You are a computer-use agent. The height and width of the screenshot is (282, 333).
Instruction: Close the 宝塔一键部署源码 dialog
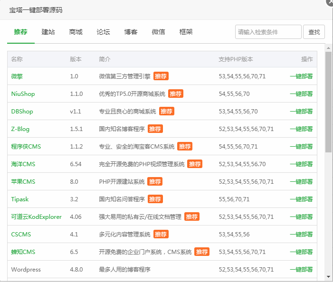(x=330, y=2)
